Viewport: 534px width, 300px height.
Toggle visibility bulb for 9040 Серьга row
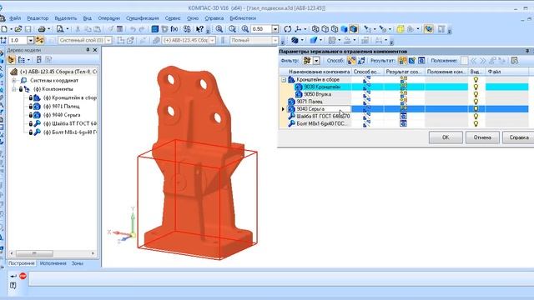(476, 109)
